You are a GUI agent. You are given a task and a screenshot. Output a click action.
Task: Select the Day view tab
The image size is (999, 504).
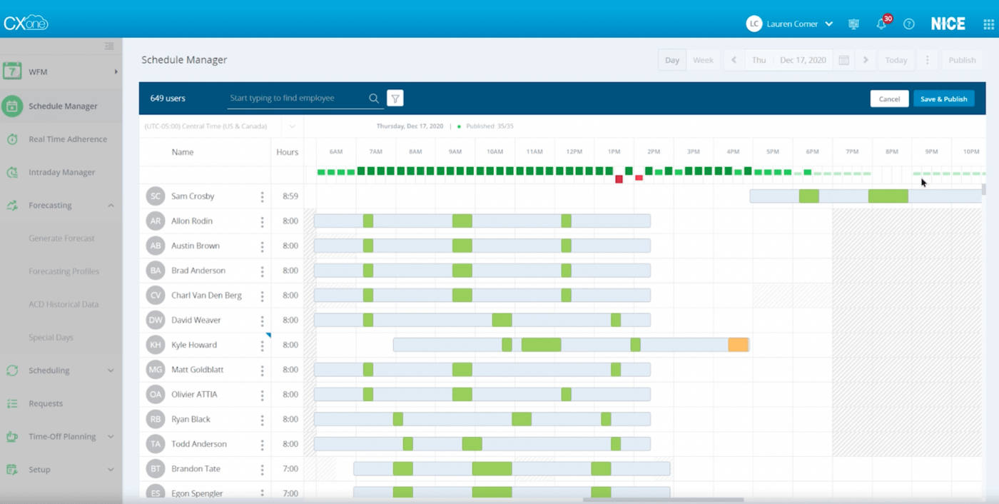(x=671, y=59)
